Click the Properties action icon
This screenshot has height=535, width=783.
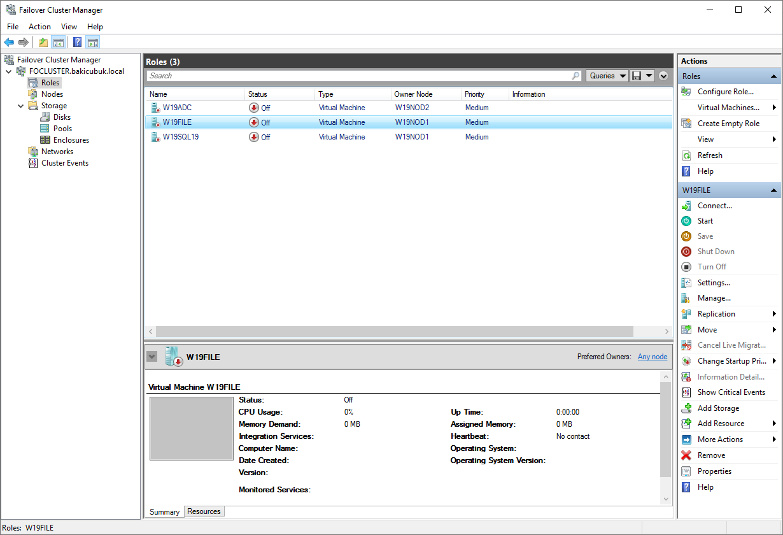(x=686, y=471)
